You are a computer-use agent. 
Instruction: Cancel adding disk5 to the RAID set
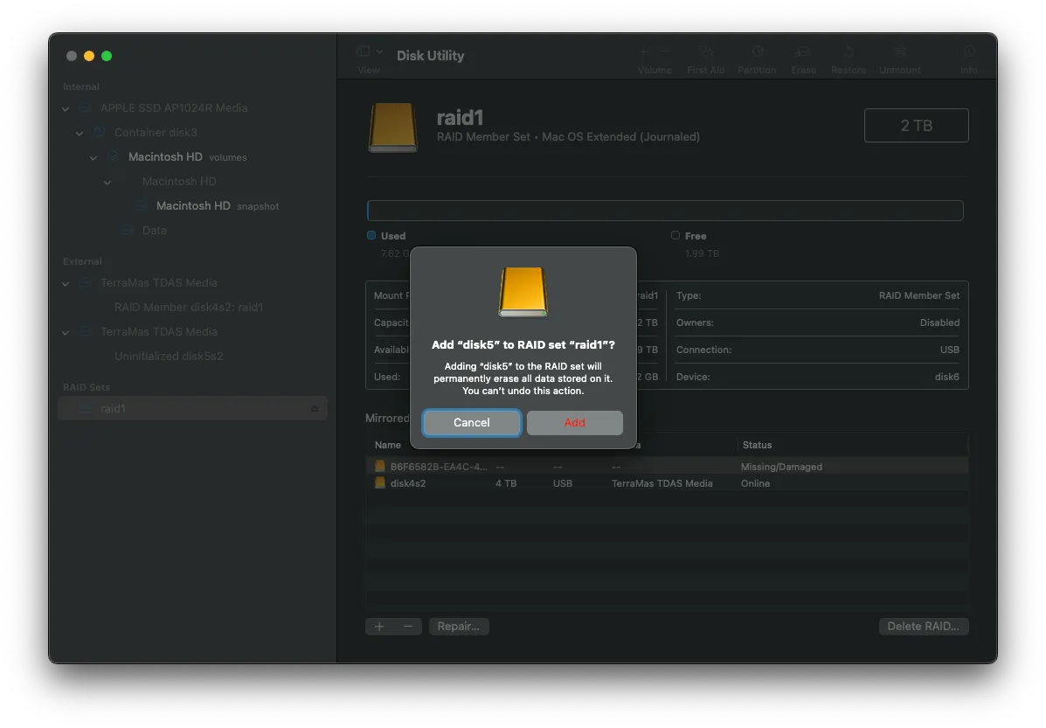click(x=472, y=423)
